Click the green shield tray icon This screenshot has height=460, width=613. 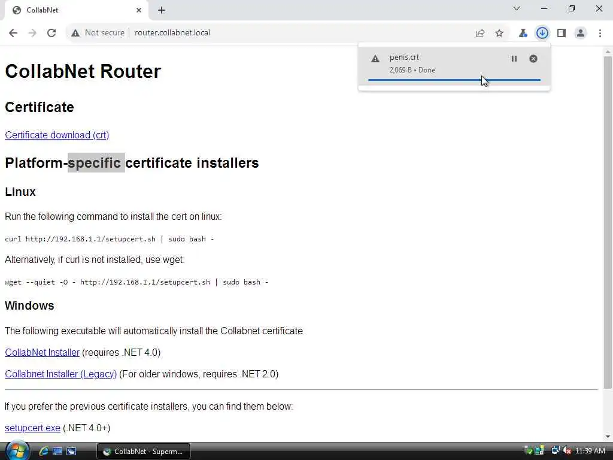point(529,451)
